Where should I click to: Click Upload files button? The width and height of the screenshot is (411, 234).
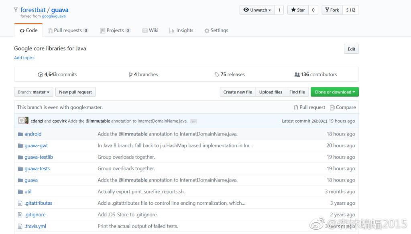pos(271,92)
